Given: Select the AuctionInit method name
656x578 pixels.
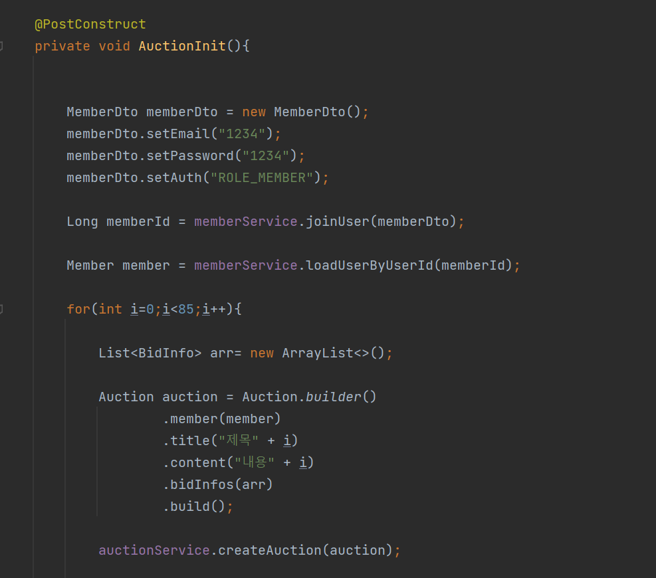Looking at the screenshot, I should point(182,46).
